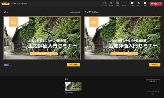Open the share content (共有) tray
The height and width of the screenshot is (98, 164).
[145, 4]
